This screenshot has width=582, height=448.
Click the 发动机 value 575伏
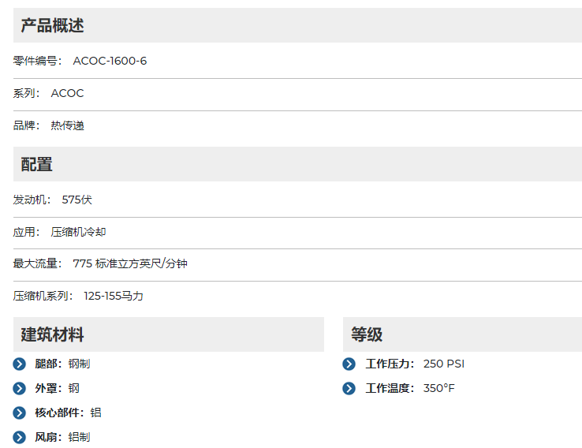coord(76,200)
